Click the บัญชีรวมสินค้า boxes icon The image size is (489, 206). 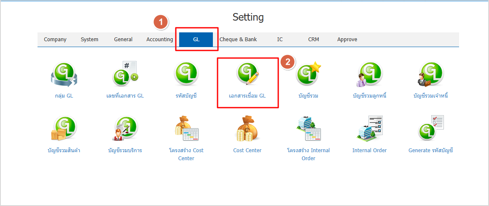click(64, 129)
